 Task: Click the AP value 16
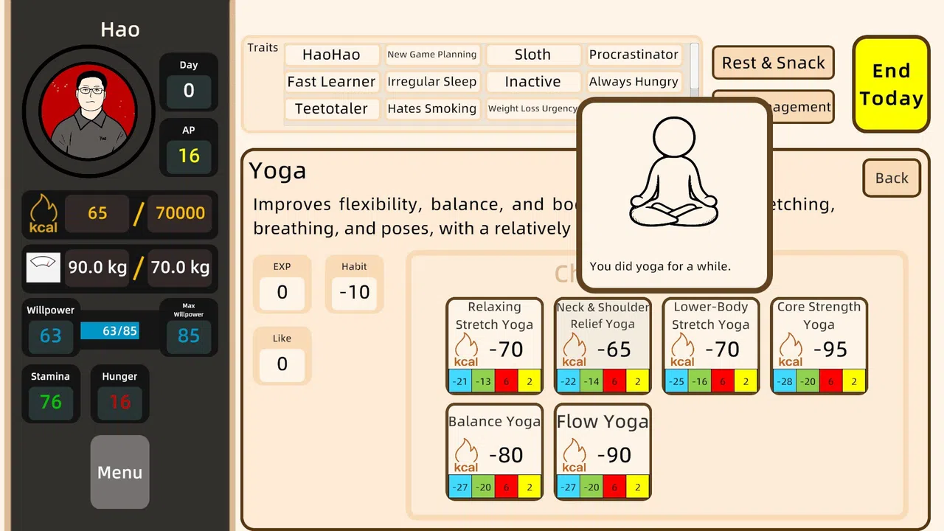point(189,156)
